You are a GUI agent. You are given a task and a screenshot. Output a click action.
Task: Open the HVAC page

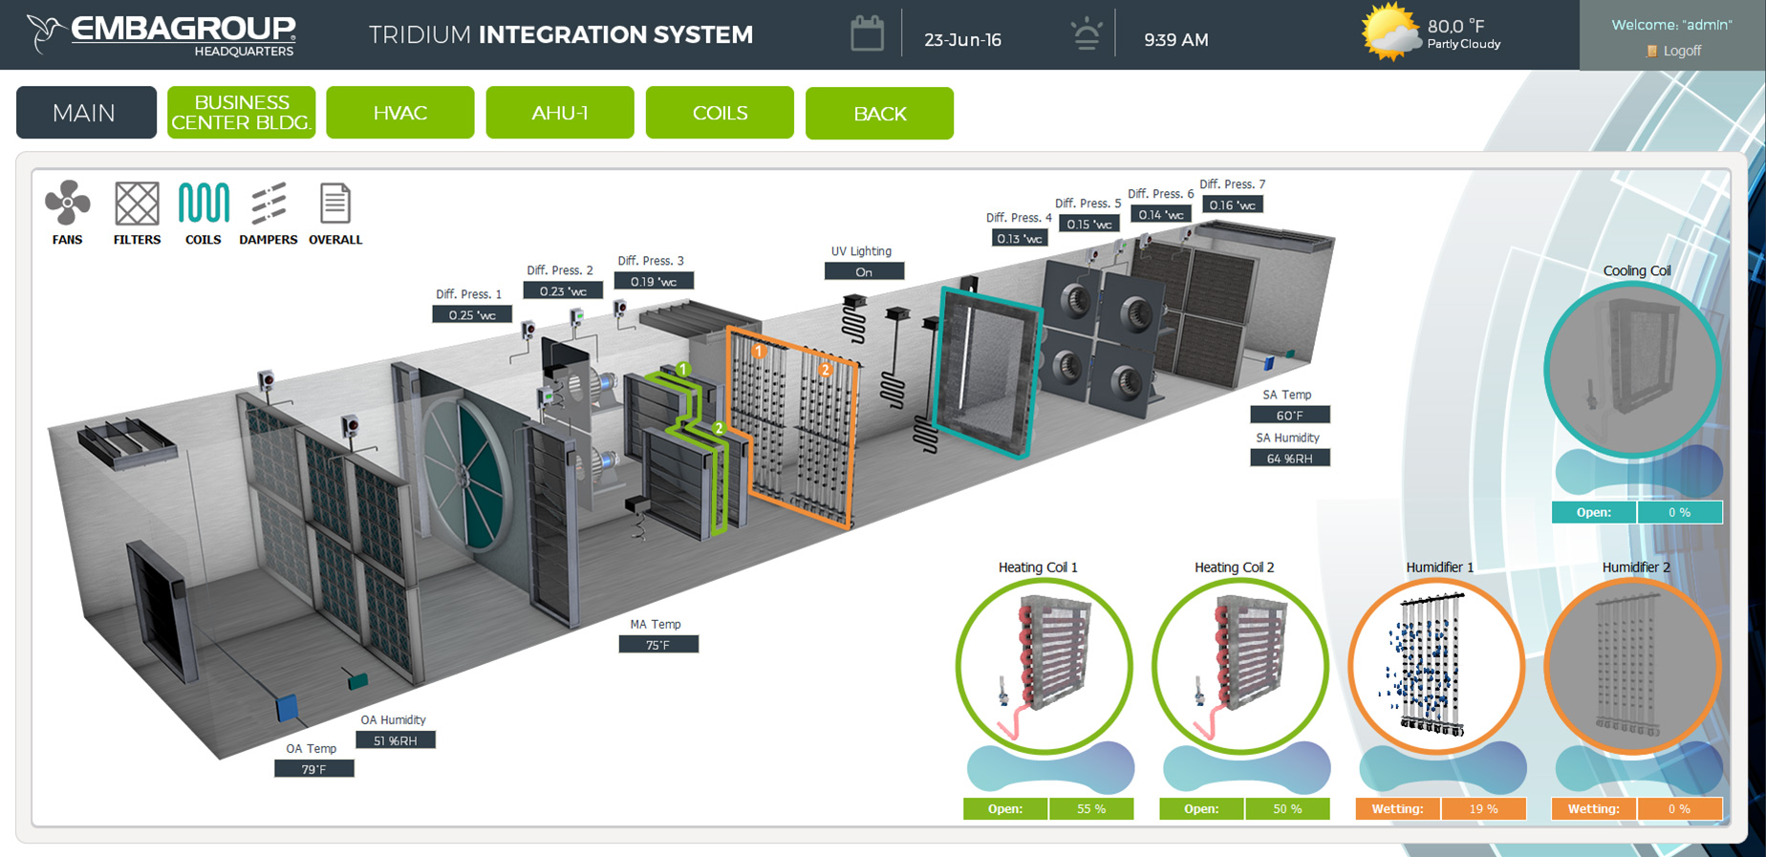tap(400, 113)
